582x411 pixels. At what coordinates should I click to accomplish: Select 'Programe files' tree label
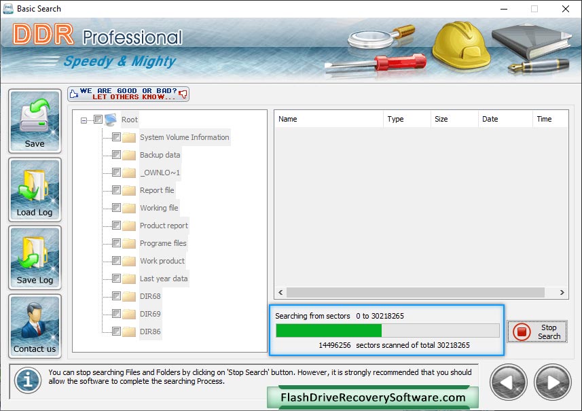coord(163,243)
